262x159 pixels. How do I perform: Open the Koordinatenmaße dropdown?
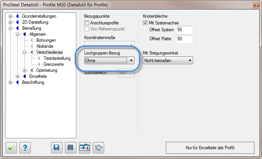coord(109,45)
